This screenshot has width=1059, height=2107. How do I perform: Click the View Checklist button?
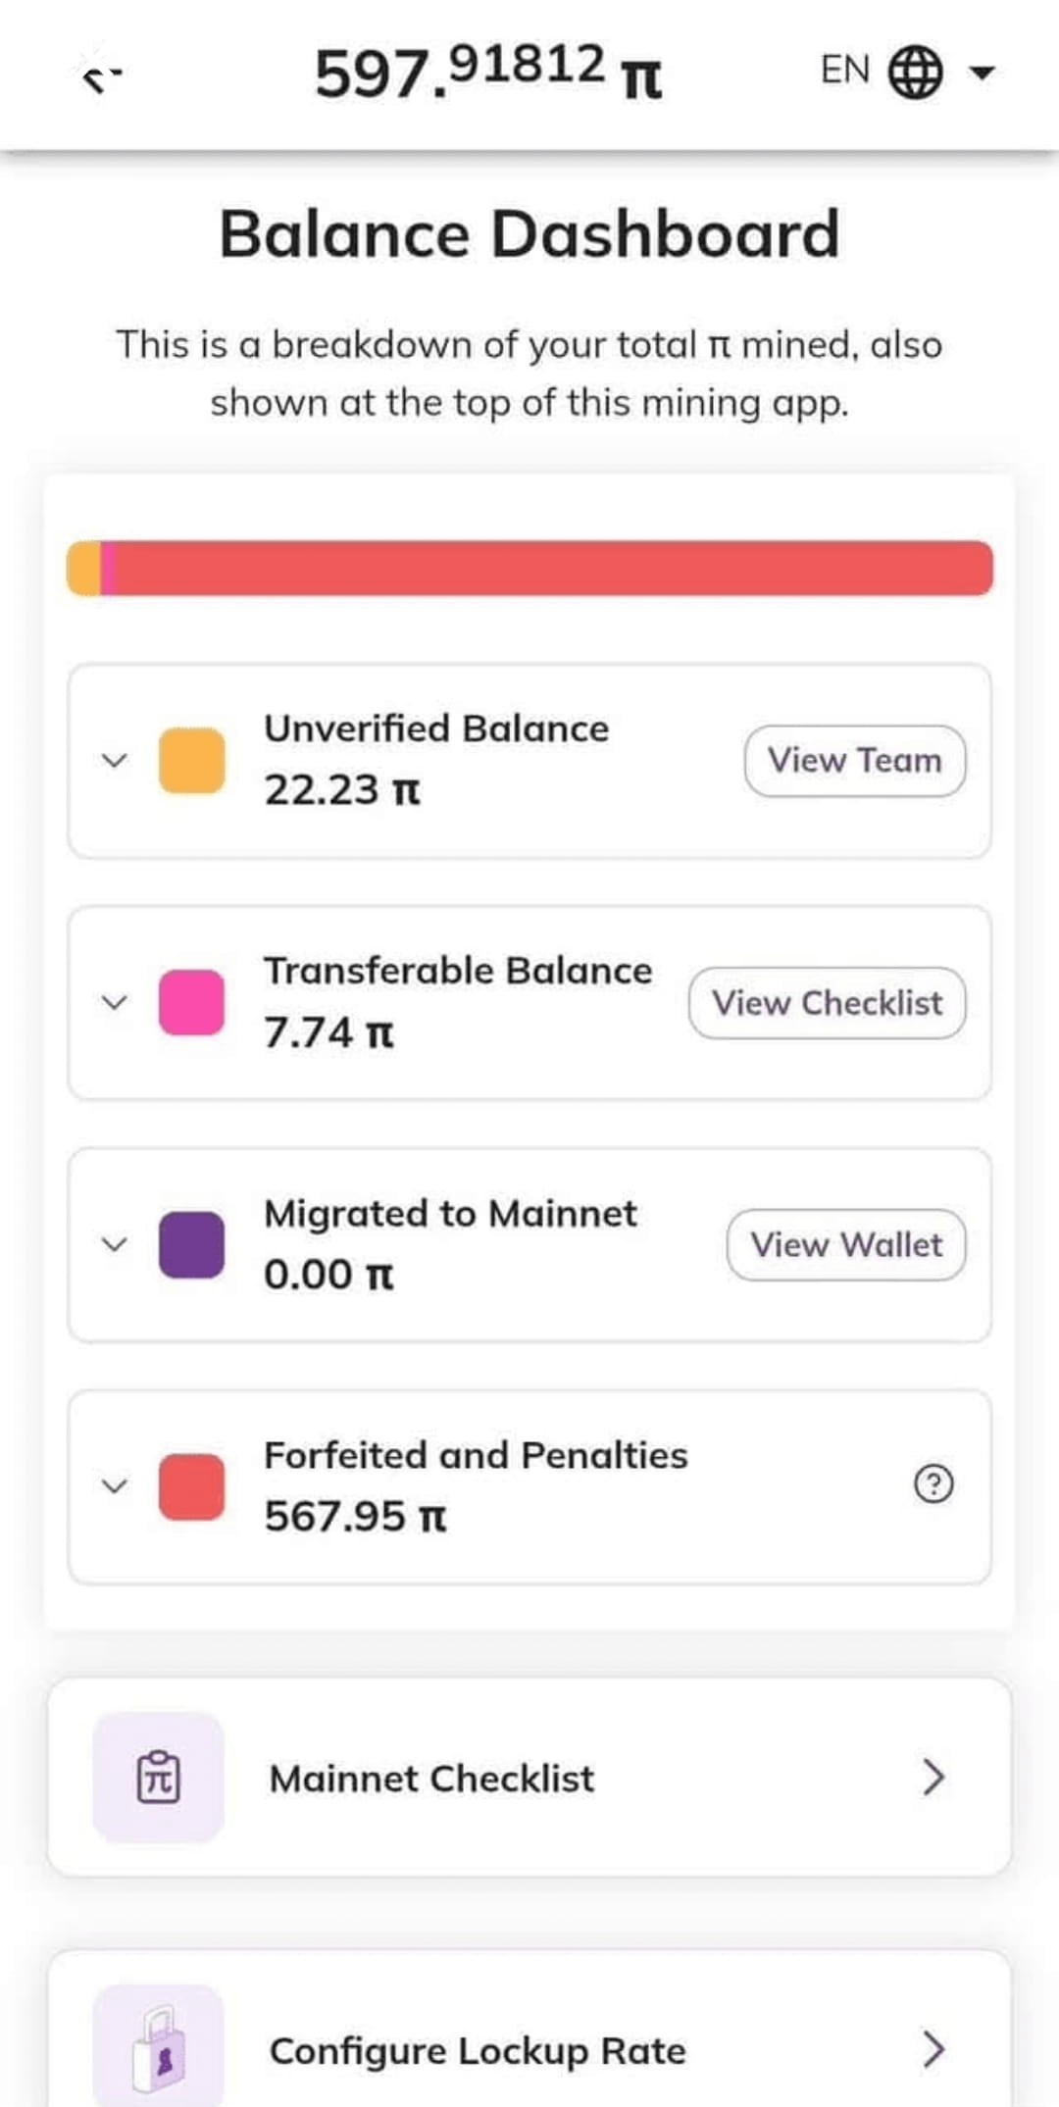pyautogui.click(x=828, y=1003)
